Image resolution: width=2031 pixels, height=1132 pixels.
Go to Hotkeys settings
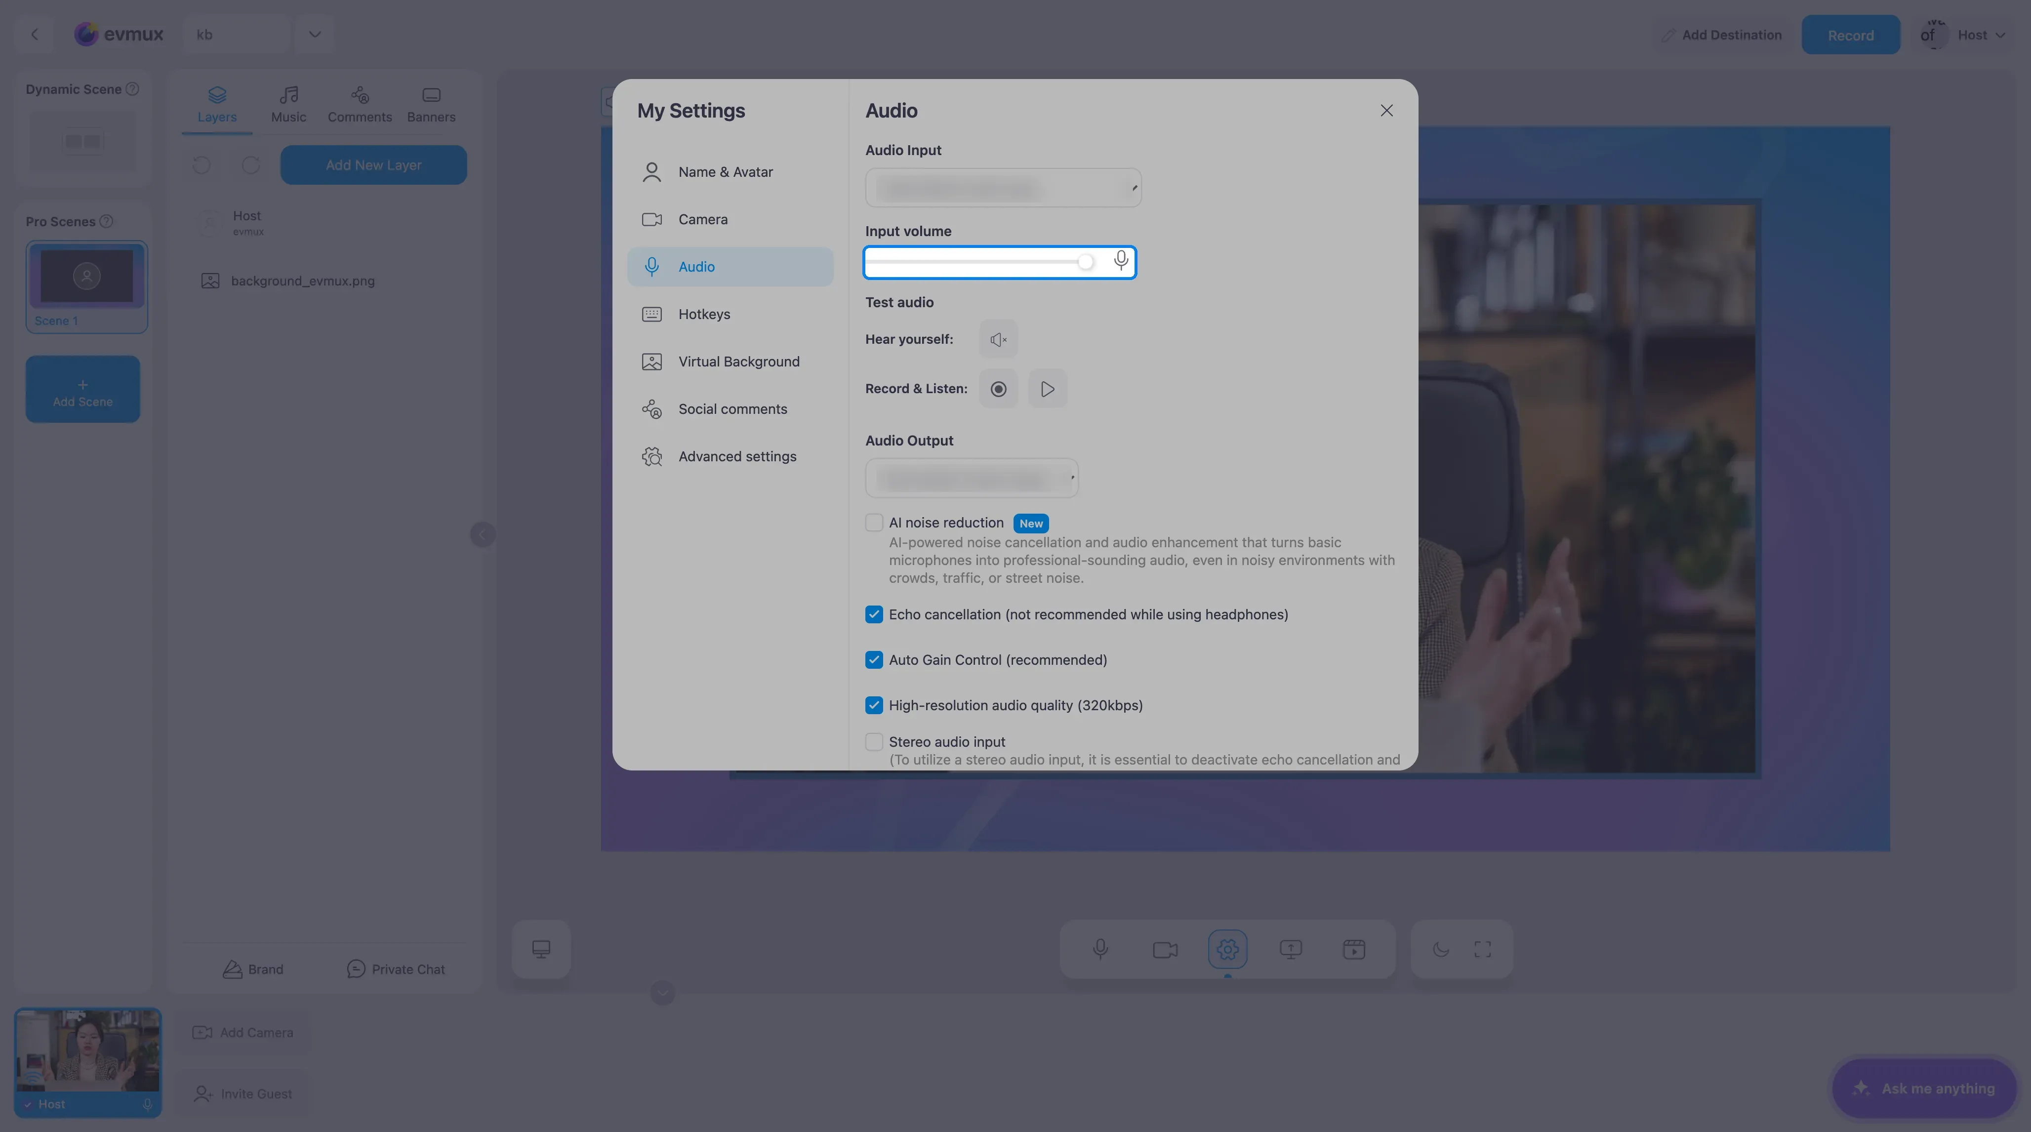[x=730, y=314]
